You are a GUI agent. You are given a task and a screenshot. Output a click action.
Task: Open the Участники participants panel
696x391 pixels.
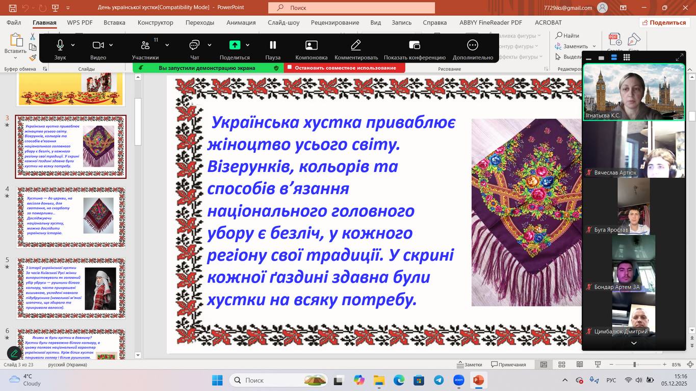145,45
